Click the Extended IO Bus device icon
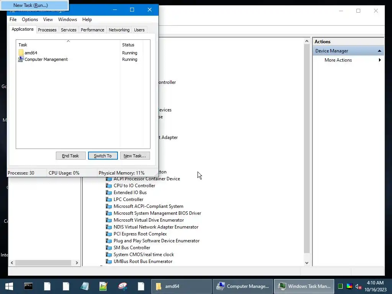Image resolution: width=392 pixels, height=294 pixels. [x=109, y=193]
